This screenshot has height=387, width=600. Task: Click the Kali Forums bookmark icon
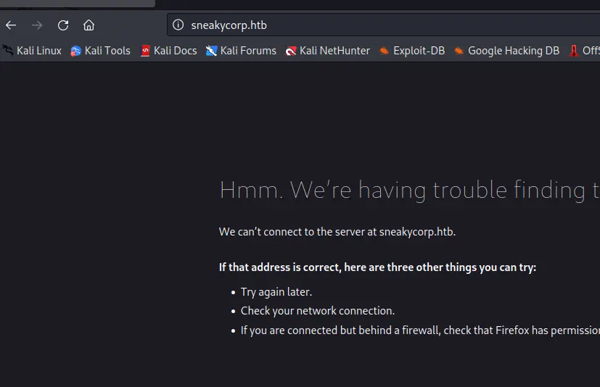(x=212, y=51)
